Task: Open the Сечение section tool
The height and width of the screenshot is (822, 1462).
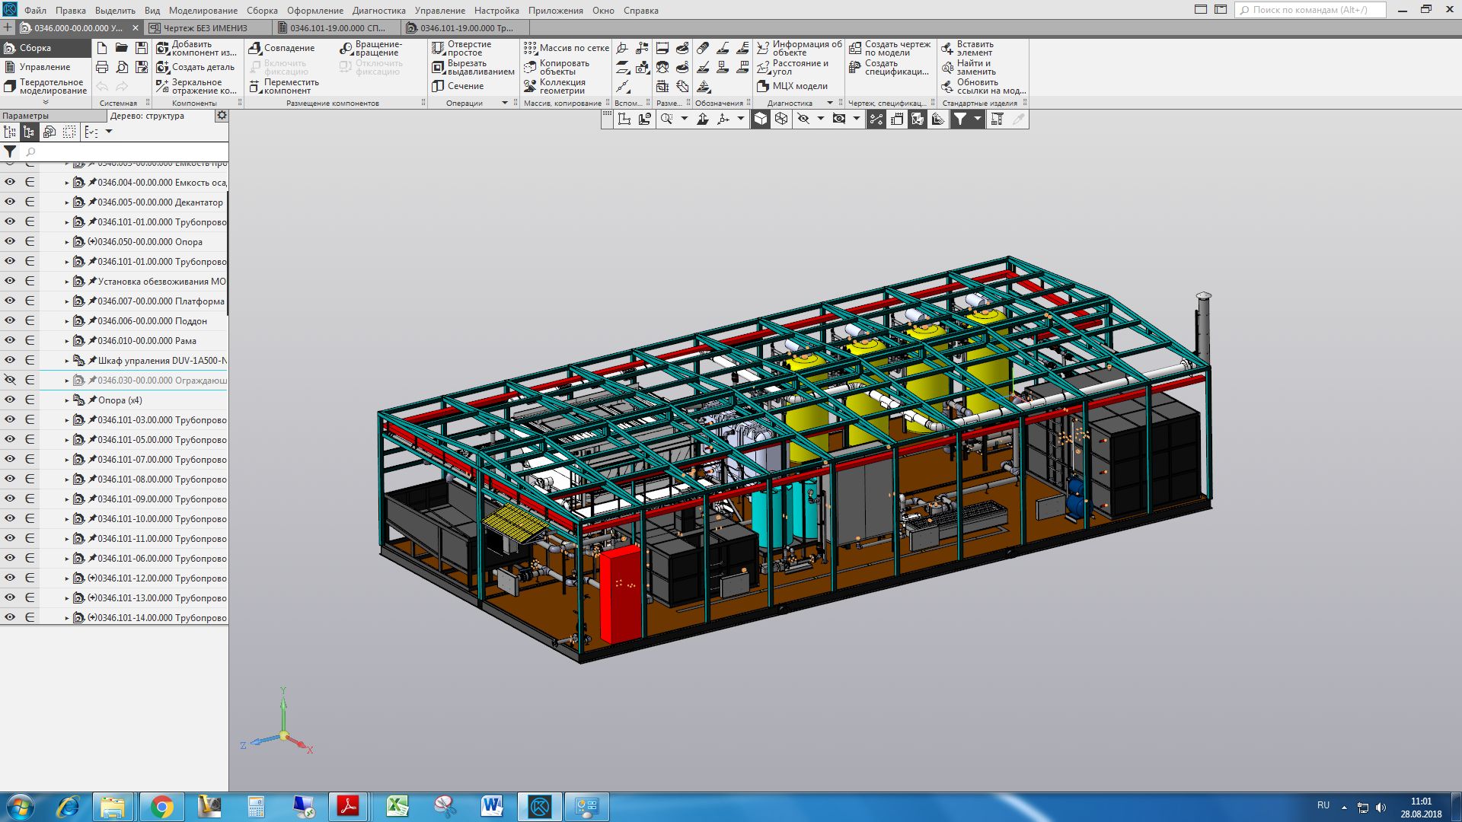Action: [458, 86]
